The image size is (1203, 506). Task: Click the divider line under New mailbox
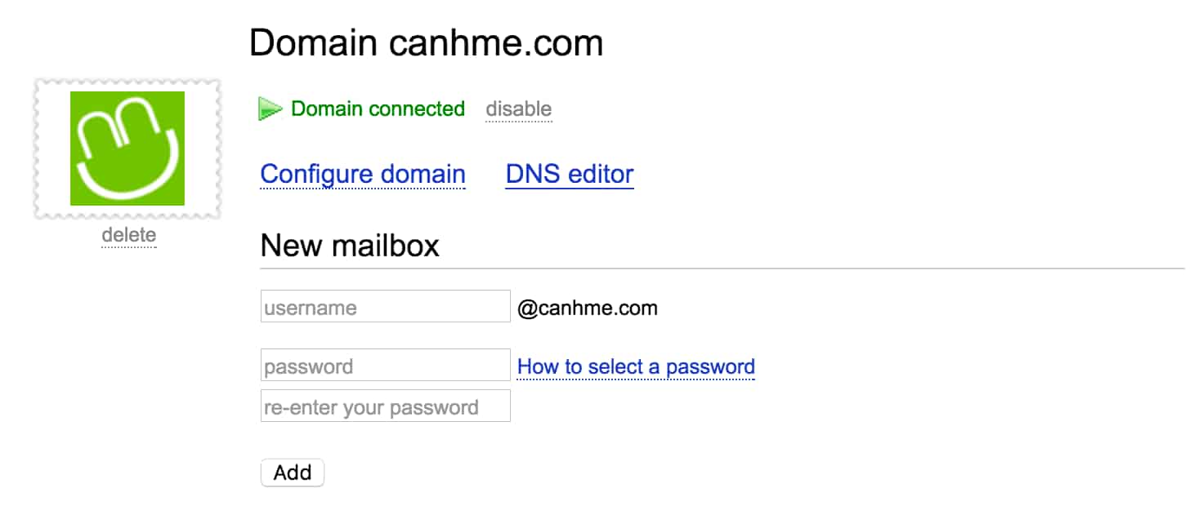pos(722,268)
